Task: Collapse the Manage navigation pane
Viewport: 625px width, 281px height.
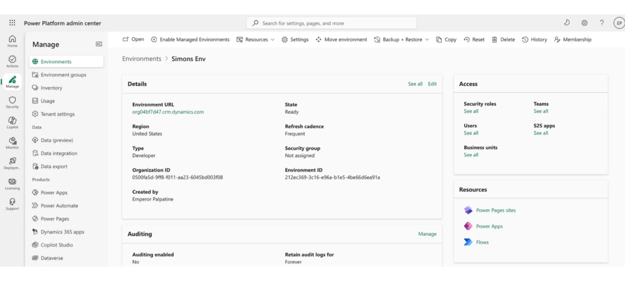Action: (99, 44)
